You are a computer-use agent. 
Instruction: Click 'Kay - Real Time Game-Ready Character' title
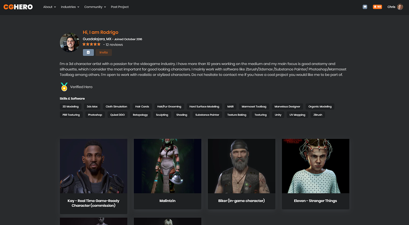[x=94, y=203]
